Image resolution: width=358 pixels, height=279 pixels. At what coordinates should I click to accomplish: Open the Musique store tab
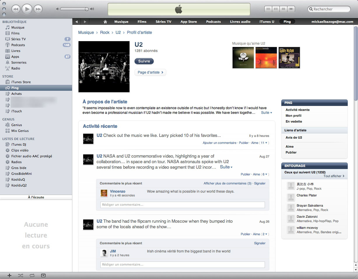click(x=121, y=22)
